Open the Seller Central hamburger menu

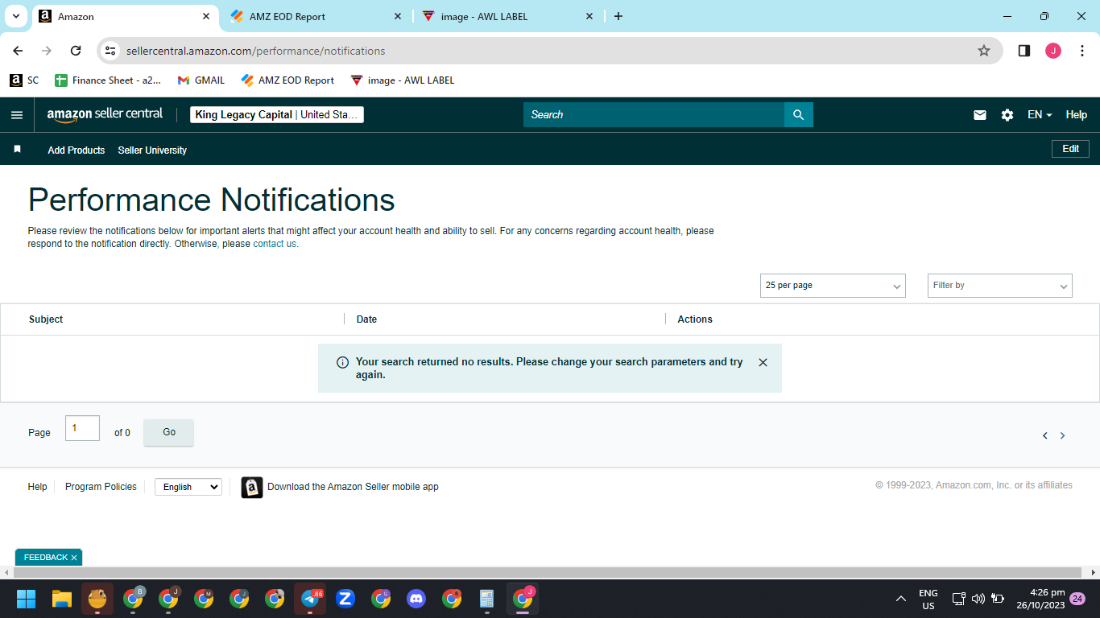17,115
